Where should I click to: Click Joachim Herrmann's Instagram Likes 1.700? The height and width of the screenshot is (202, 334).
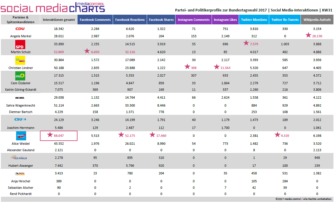coord(225,128)
